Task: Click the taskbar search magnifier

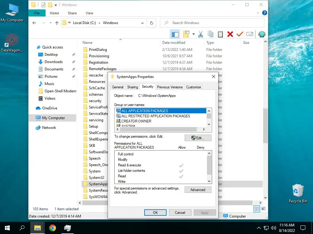Action: point(22,228)
